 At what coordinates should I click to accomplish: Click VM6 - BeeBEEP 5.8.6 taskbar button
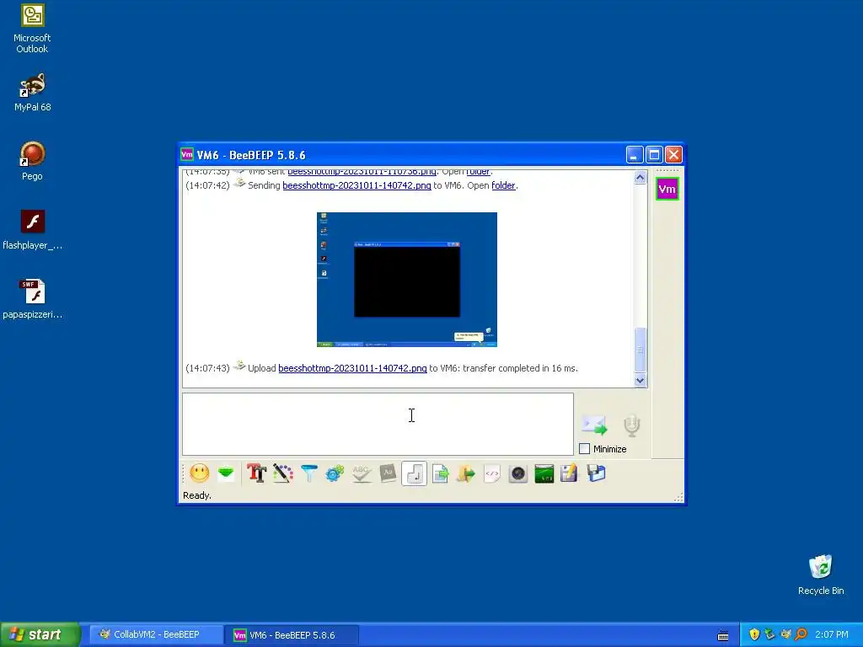point(292,635)
